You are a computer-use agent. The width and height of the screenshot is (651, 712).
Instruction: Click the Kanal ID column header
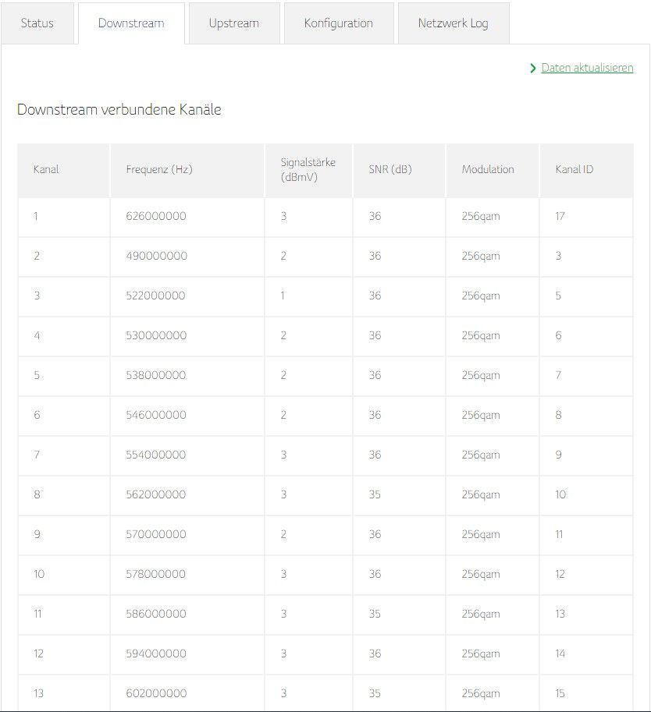tap(574, 169)
